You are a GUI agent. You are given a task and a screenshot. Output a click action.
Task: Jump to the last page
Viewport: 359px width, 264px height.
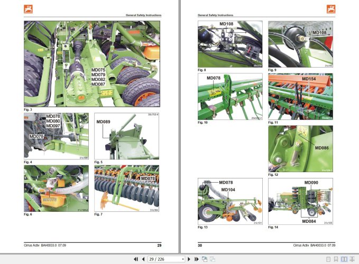click(x=197, y=259)
